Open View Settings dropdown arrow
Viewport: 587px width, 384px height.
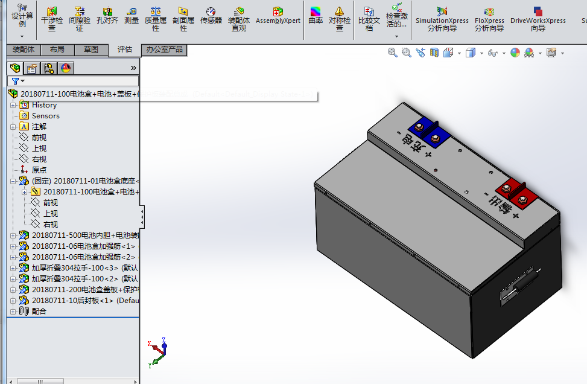562,53
